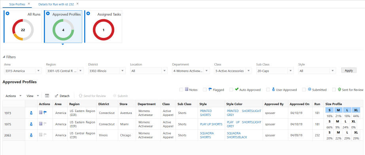The image size is (365, 155).
Task: Switch to the Size Profiles tab
Action: [17, 4]
